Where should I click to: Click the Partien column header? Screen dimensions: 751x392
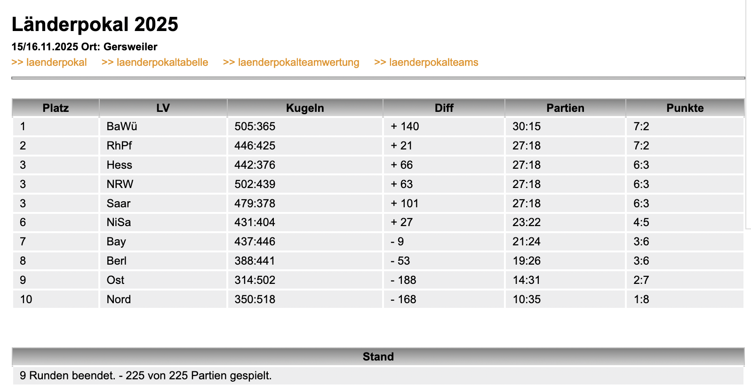click(x=565, y=108)
